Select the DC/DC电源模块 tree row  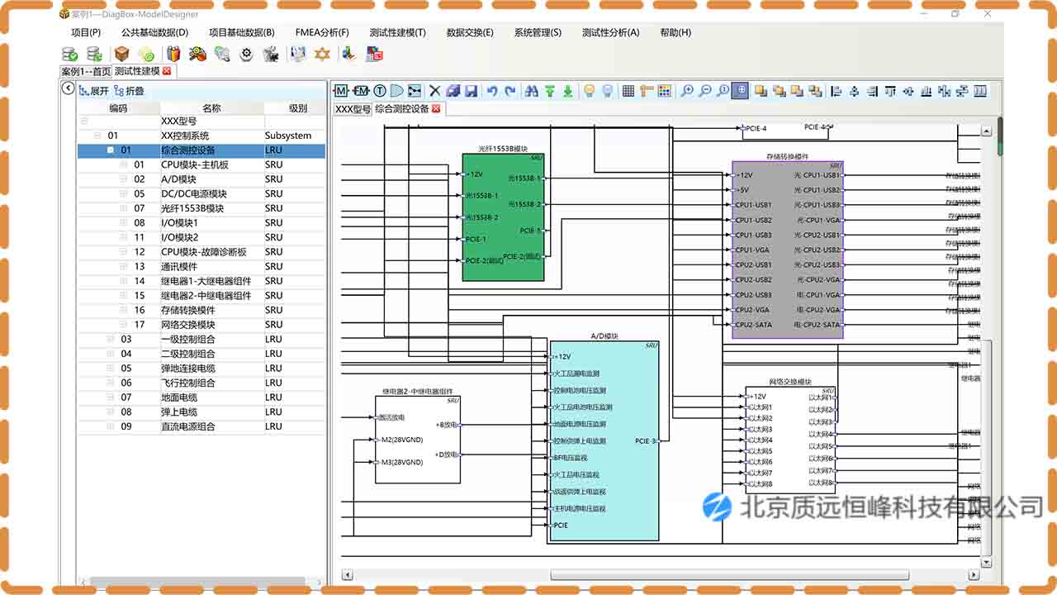pyautogui.click(x=201, y=194)
